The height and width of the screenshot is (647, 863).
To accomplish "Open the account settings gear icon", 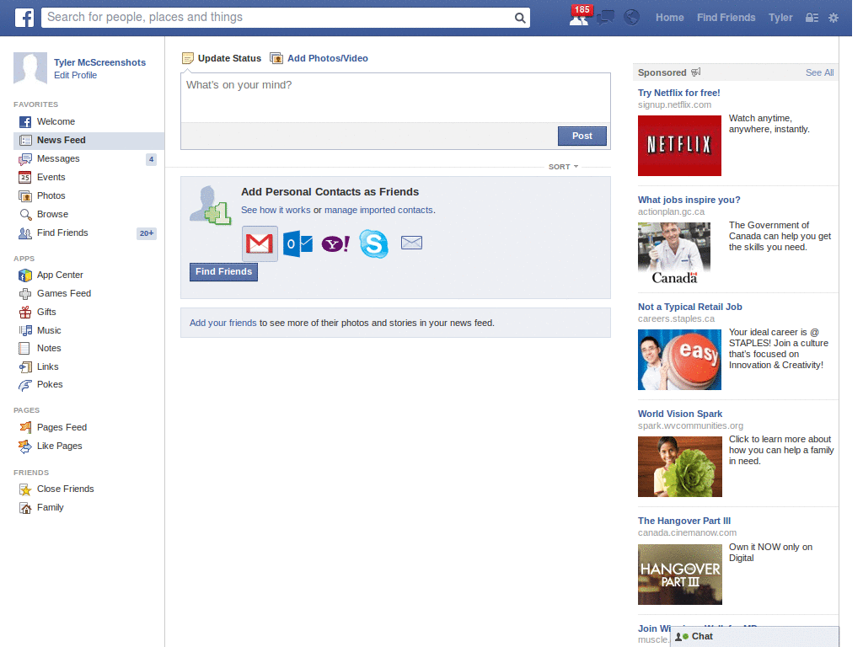I will point(834,18).
